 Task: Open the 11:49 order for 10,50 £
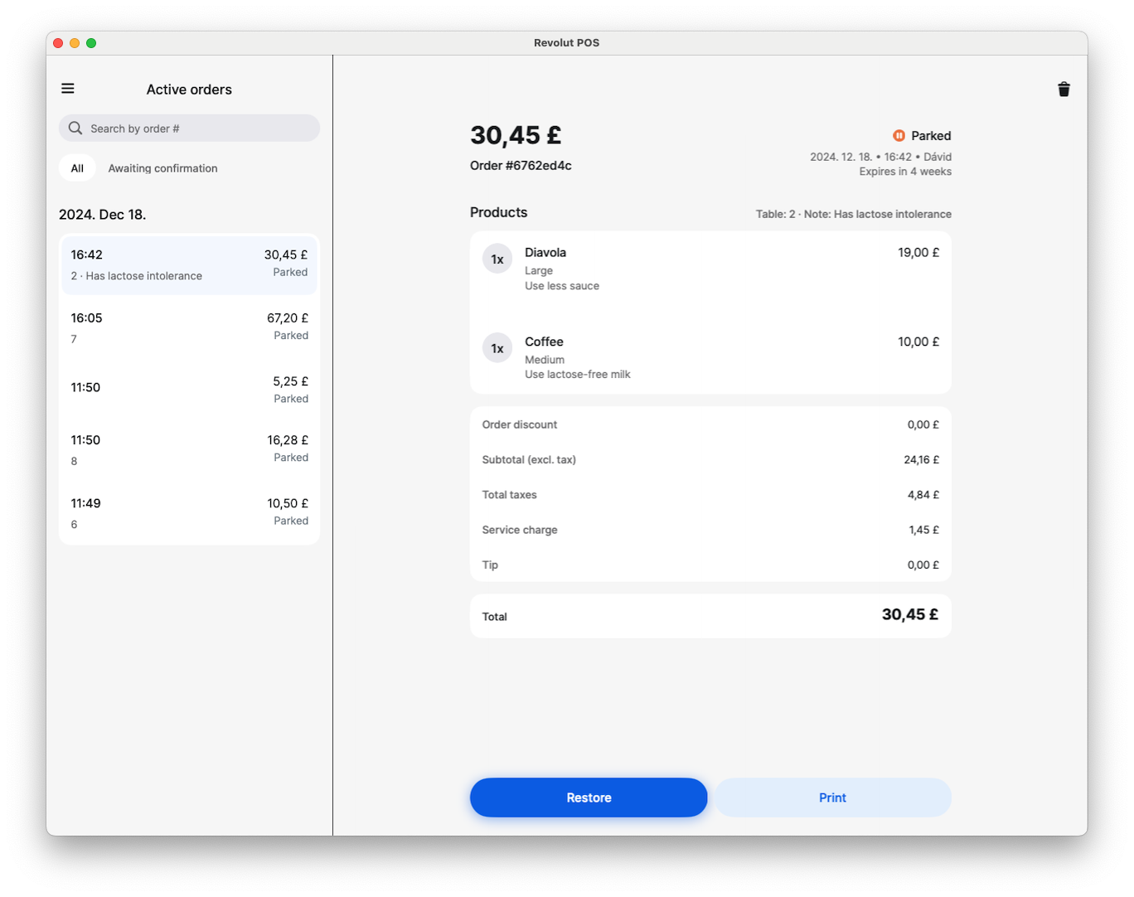(x=189, y=512)
